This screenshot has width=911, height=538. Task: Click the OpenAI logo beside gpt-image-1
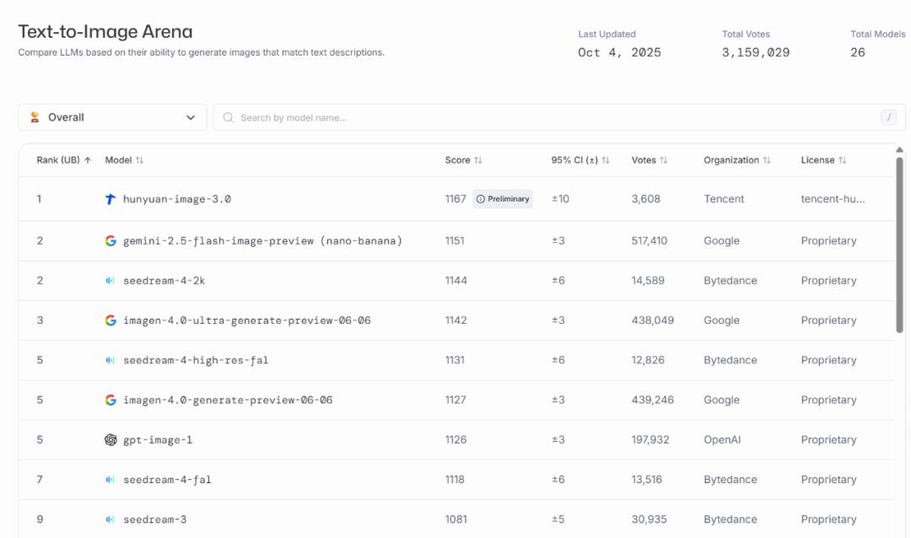[111, 440]
